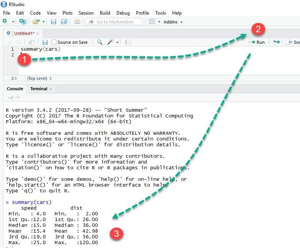Open the Tools menu
Viewport: 300px width, 248px height.
tap(161, 13)
